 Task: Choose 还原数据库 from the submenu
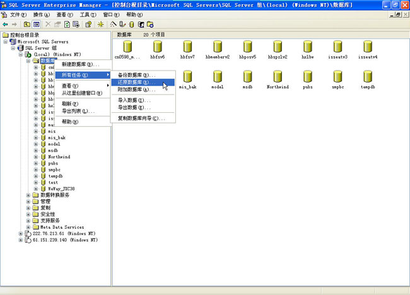[x=143, y=83]
